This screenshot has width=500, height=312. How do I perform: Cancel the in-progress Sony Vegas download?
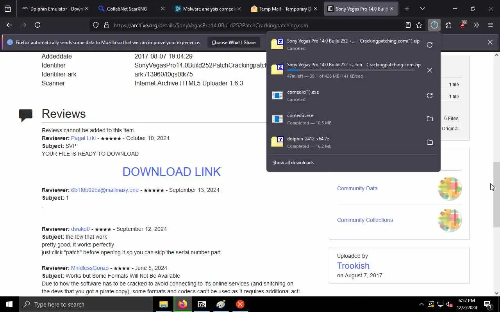pyautogui.click(x=430, y=70)
